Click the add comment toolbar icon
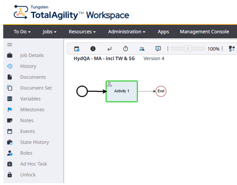Screen dimensions: 237x185 [158, 49]
